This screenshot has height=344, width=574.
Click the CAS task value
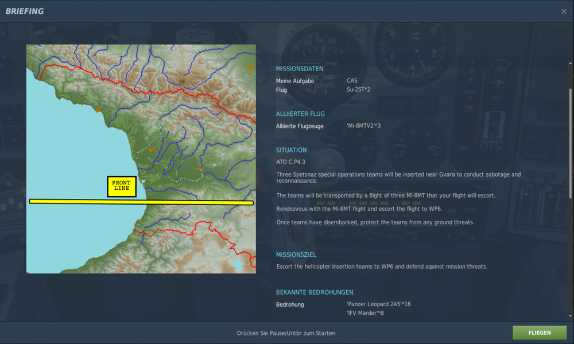pos(352,80)
